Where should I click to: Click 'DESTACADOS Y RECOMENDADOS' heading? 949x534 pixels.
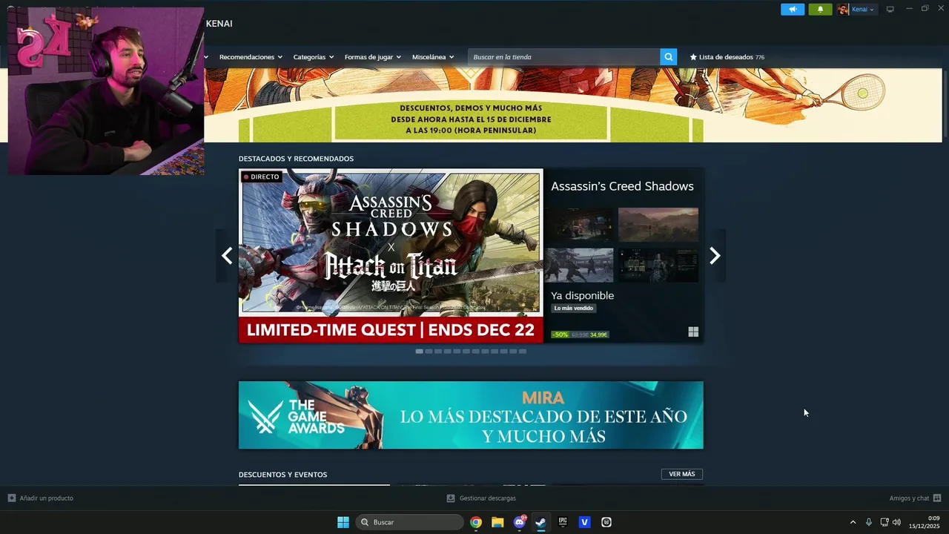(296, 159)
